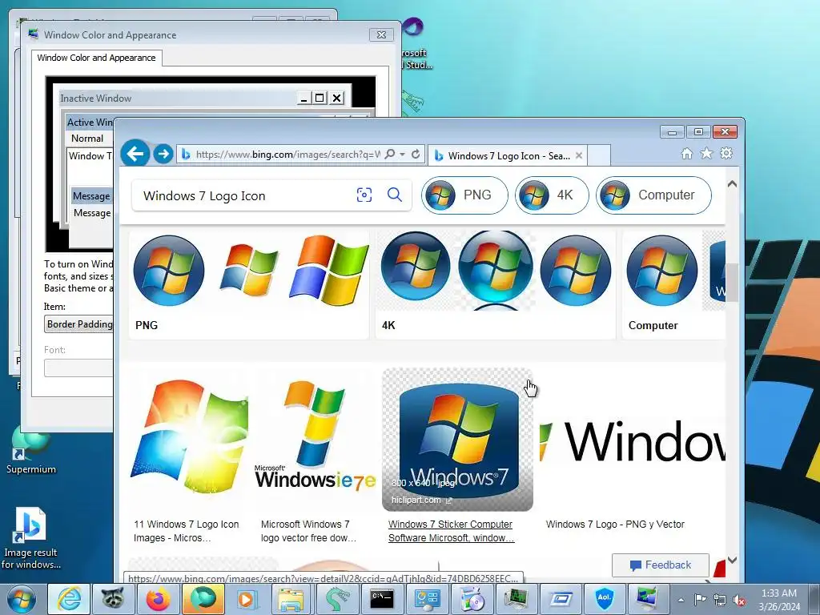This screenshot has height=615, width=820.
Task: Open a new blank browser tab
Action: point(599,155)
